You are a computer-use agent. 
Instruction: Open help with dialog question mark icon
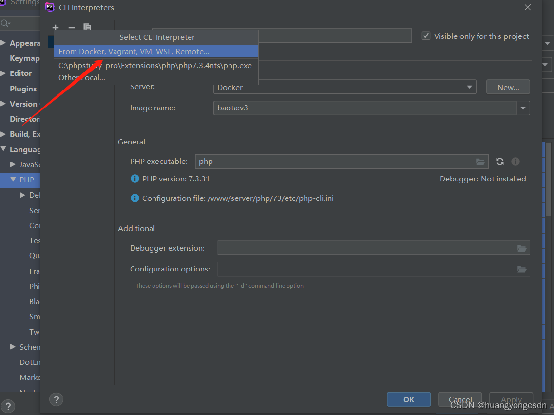[x=56, y=399]
